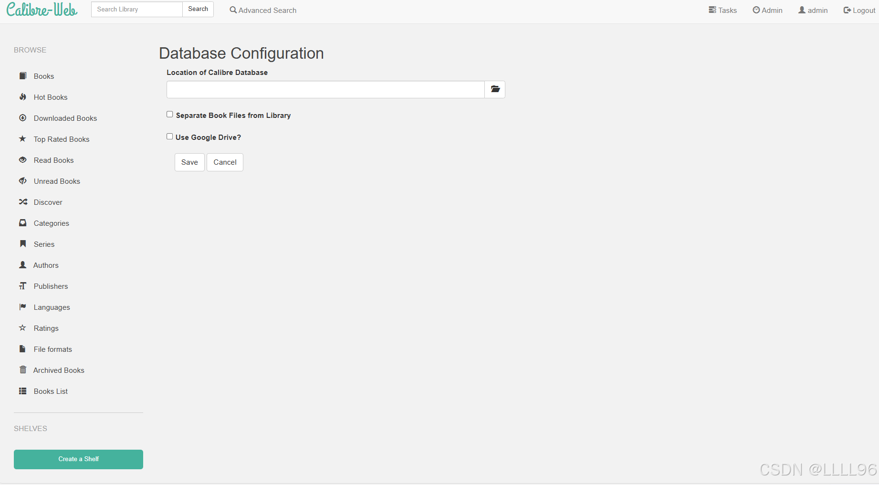879x485 pixels.
Task: Enable Separate Book Files from Library
Action: pos(169,114)
